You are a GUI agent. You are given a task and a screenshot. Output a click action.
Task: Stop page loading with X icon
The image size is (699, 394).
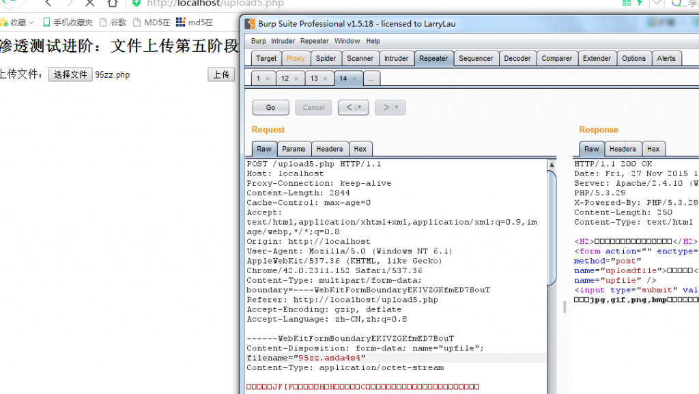coord(90,3)
